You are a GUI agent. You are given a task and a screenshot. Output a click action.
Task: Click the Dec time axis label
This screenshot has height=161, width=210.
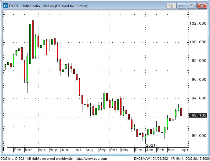(x=138, y=150)
